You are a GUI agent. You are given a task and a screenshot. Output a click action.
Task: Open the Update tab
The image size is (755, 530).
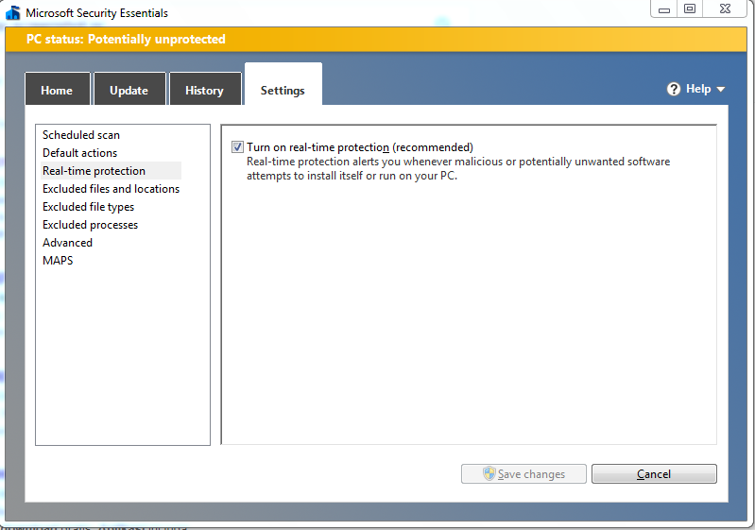point(129,89)
